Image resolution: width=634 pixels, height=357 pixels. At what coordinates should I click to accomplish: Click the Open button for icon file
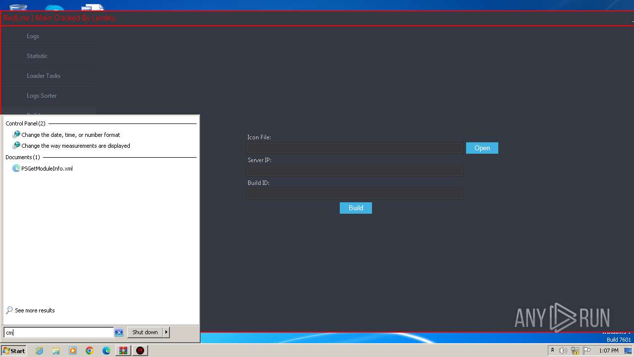click(482, 148)
